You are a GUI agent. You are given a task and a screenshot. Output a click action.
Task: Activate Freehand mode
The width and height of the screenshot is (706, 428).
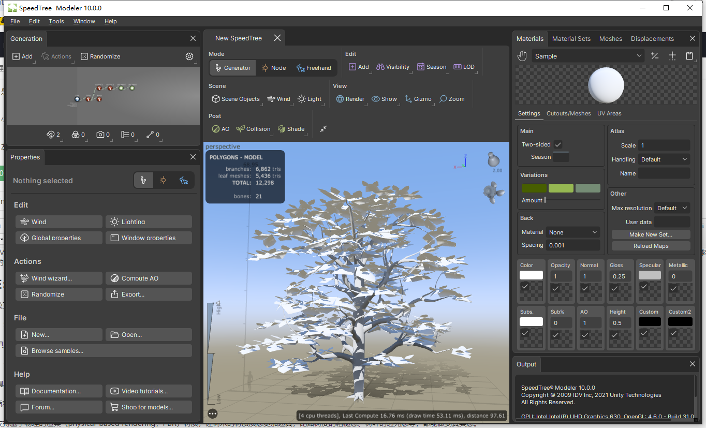[x=314, y=67]
